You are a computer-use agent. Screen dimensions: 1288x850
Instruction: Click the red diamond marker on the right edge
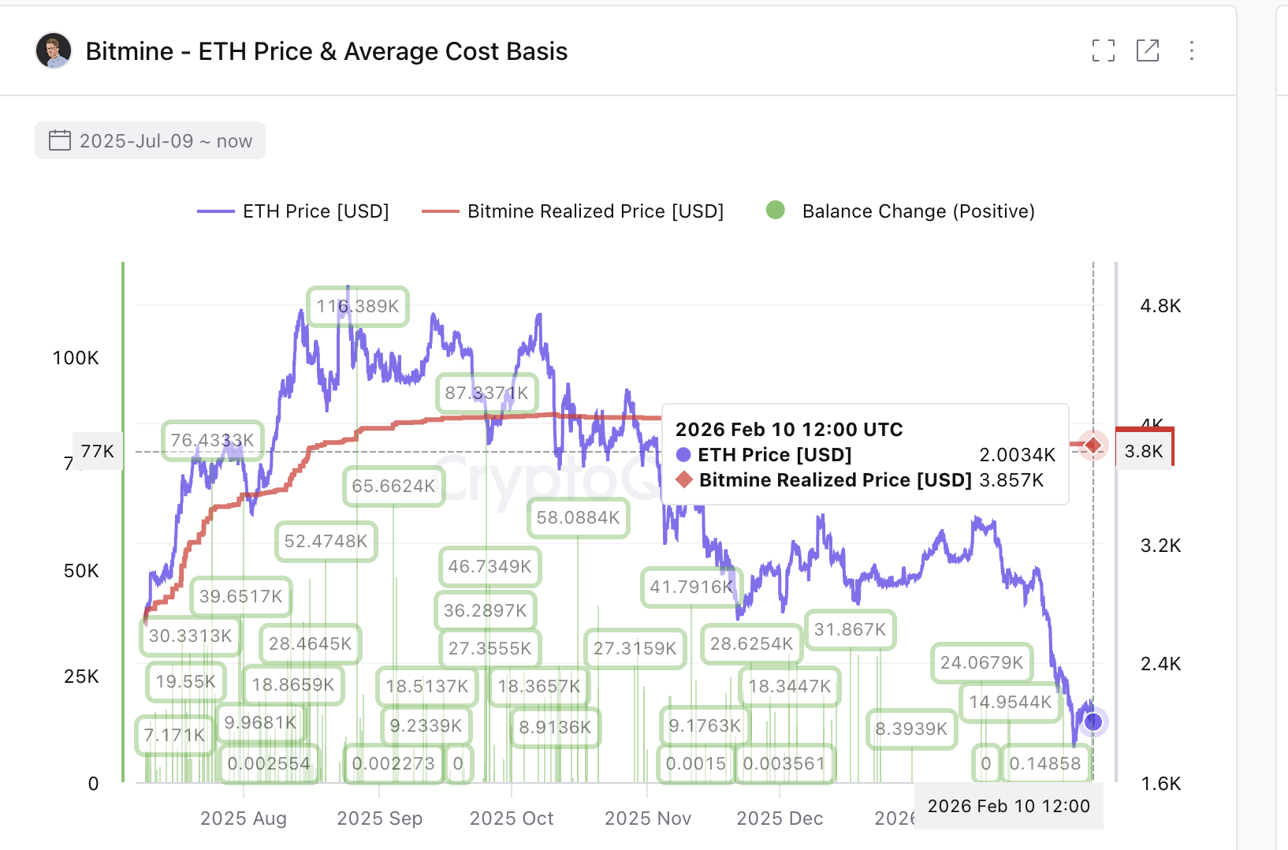(1093, 446)
